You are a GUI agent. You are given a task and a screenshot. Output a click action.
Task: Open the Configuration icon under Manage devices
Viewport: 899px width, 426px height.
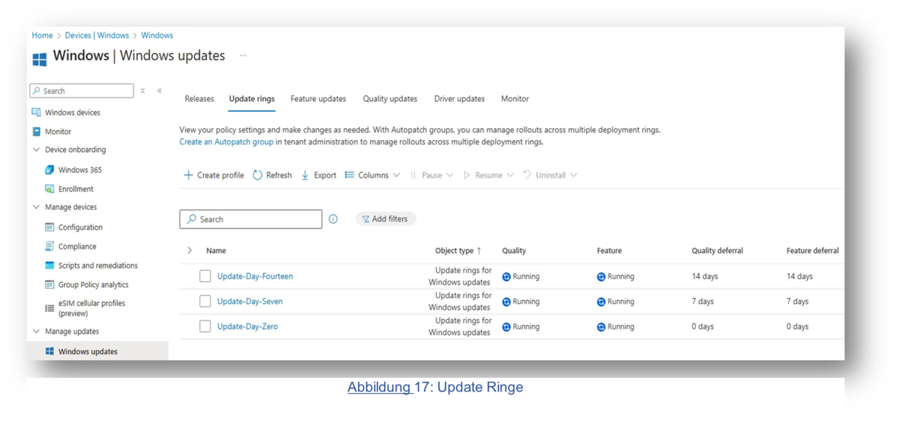pos(50,228)
